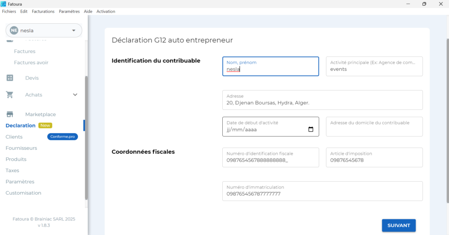Click the Adresse input field
This screenshot has height=235, width=449.
(322, 103)
